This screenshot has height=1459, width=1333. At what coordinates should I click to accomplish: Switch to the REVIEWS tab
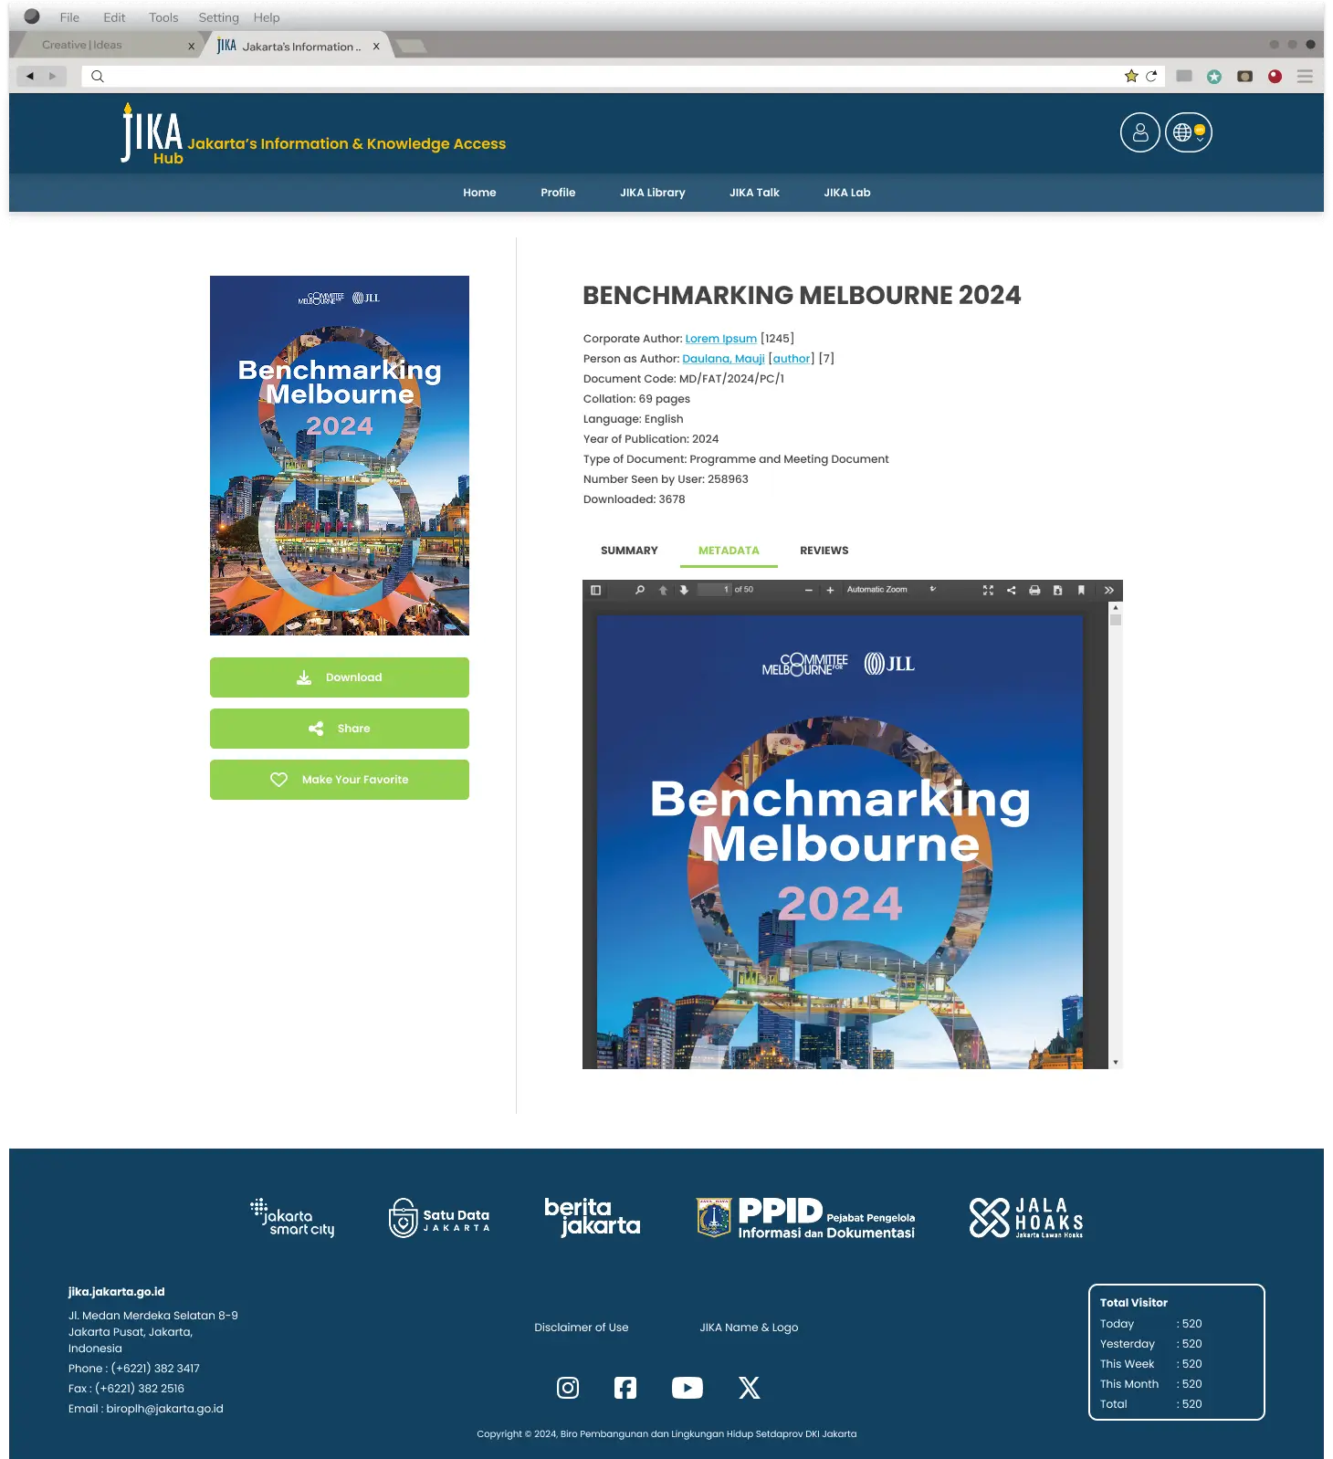click(x=824, y=551)
